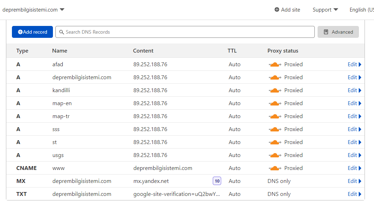The height and width of the screenshot is (205, 374).
Task: Edit the www CNAME record
Action: point(354,168)
